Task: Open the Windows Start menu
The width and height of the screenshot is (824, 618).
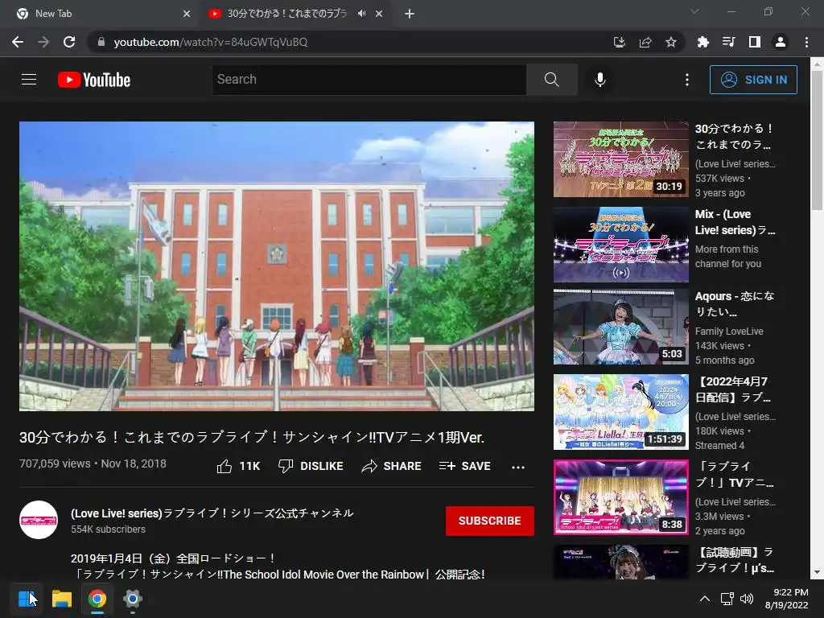Action: click(27, 599)
